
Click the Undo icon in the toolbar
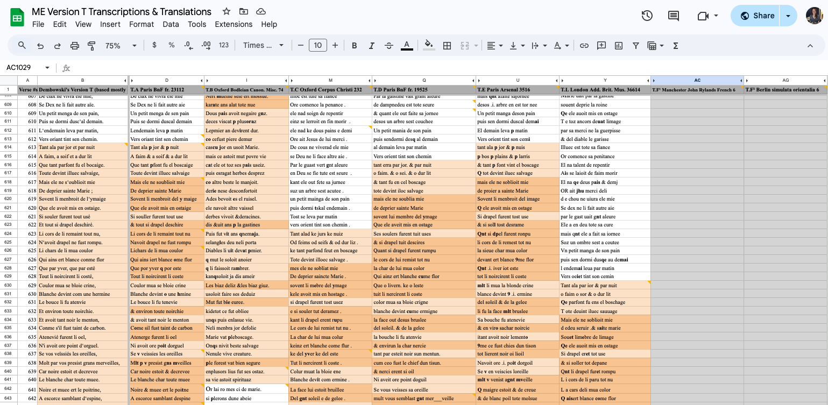point(40,46)
